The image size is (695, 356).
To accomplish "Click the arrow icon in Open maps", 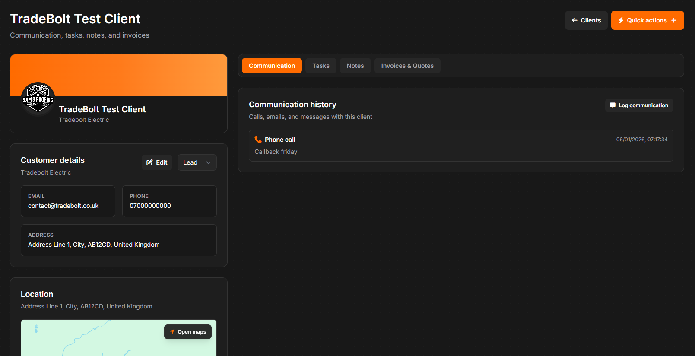I will point(172,332).
